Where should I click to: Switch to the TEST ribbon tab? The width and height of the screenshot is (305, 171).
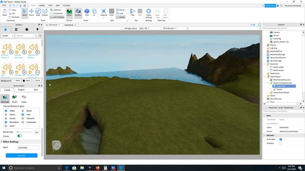[50, 6]
